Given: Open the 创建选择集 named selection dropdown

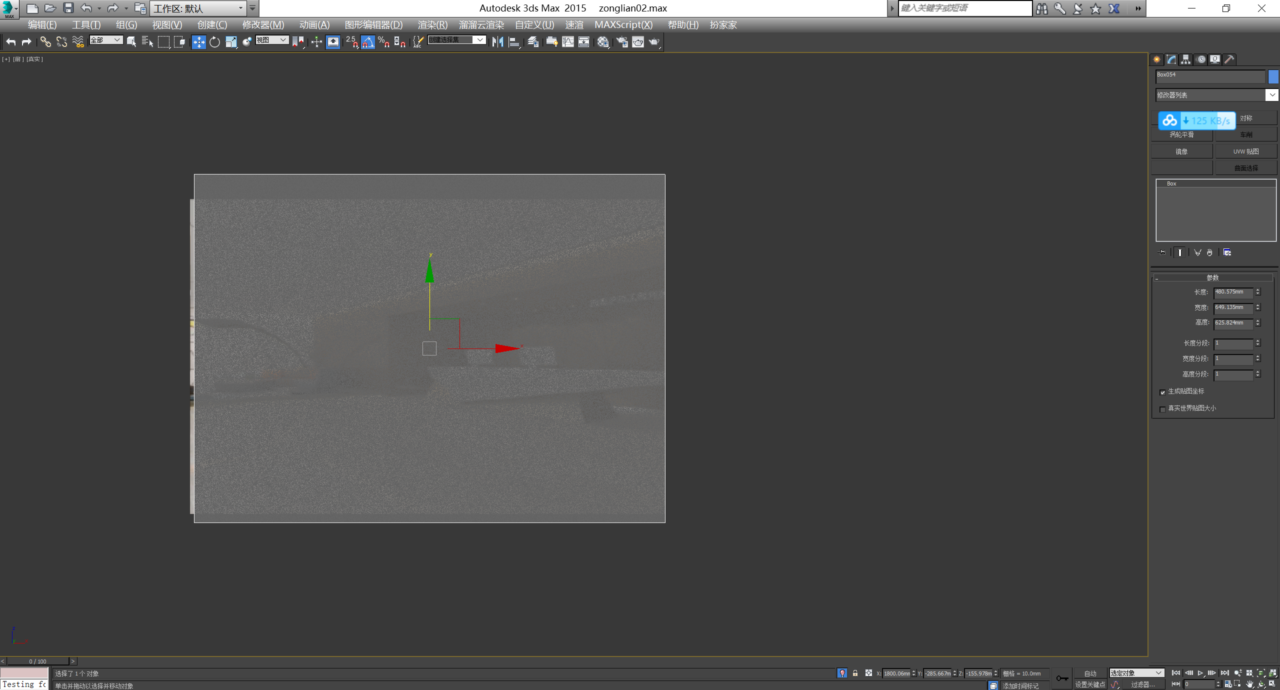Looking at the screenshot, I should point(456,40).
